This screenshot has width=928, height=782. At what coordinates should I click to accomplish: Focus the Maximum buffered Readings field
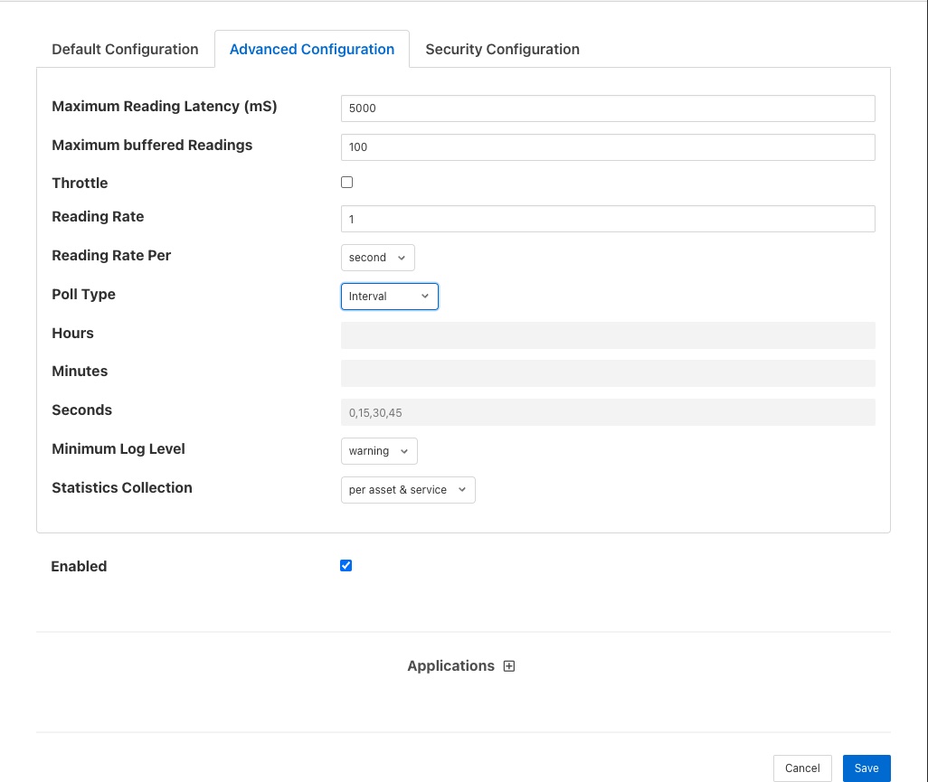[x=608, y=147]
